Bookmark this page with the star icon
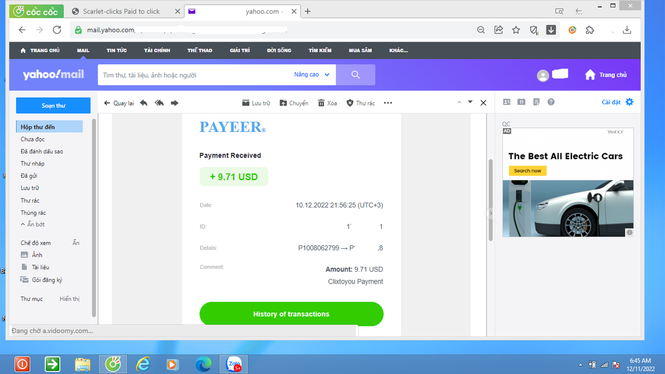This screenshot has width=665, height=374. tap(516, 30)
